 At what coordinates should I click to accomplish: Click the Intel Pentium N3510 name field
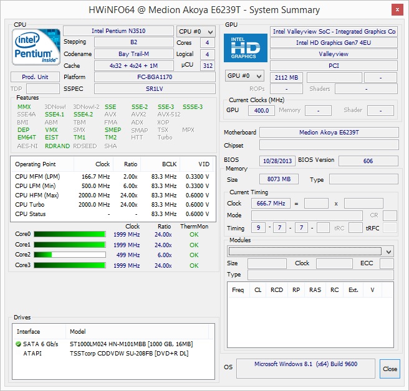[x=118, y=31]
